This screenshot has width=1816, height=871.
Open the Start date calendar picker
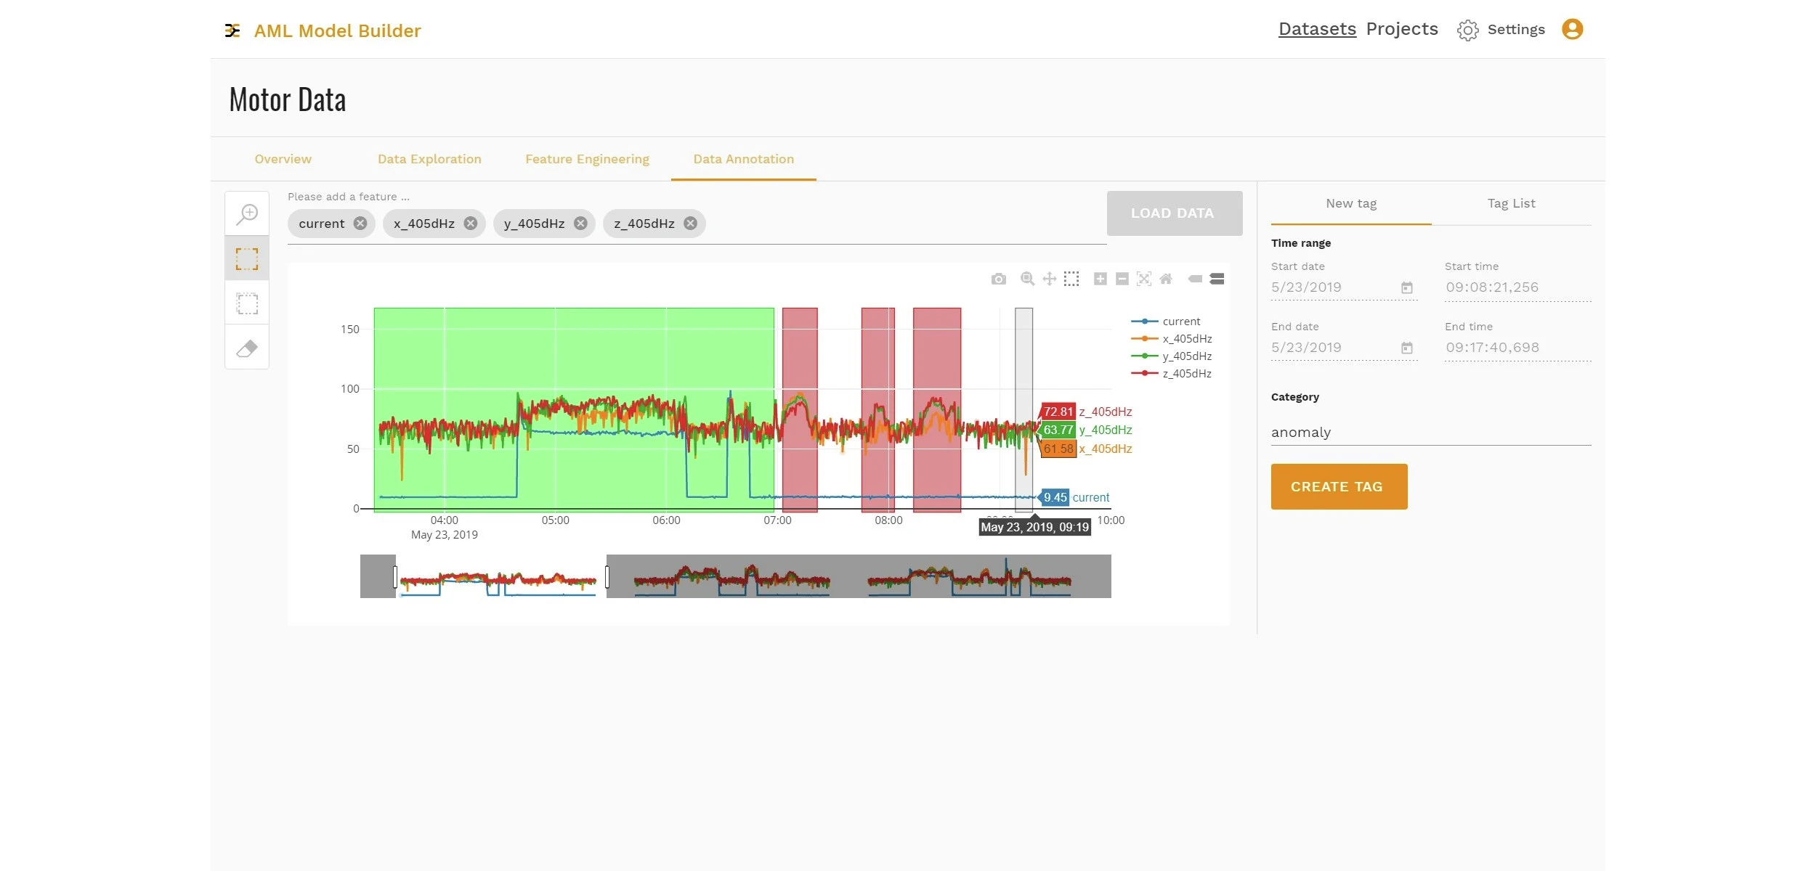tap(1407, 288)
